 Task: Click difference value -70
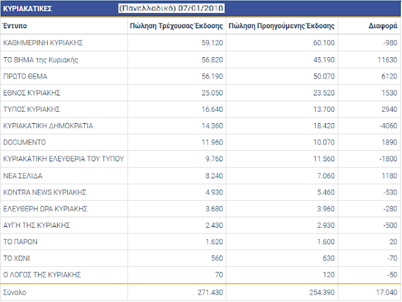pos(392,258)
